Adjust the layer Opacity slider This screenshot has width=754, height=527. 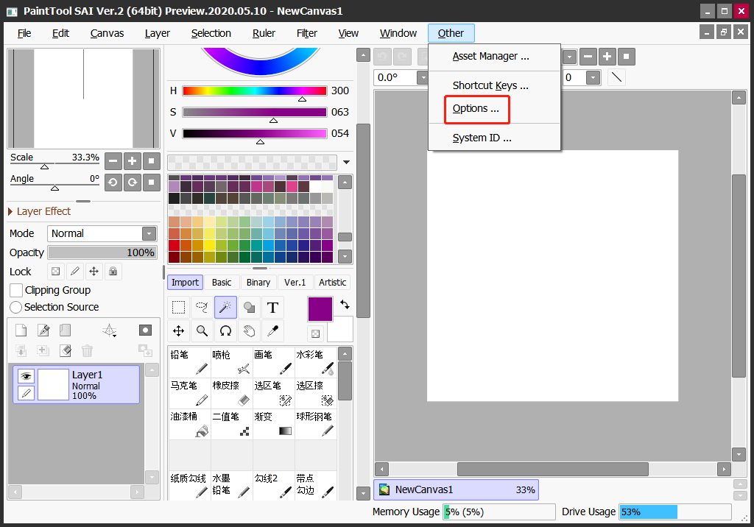[x=102, y=252]
